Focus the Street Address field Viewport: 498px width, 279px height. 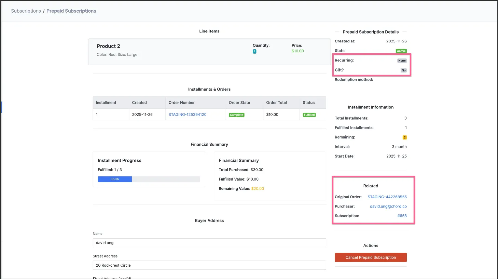click(x=209, y=265)
